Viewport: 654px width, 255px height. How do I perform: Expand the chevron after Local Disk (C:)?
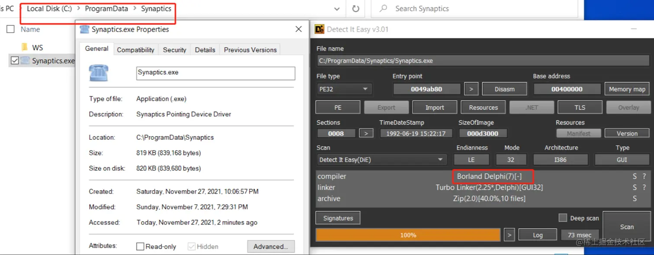[78, 9]
